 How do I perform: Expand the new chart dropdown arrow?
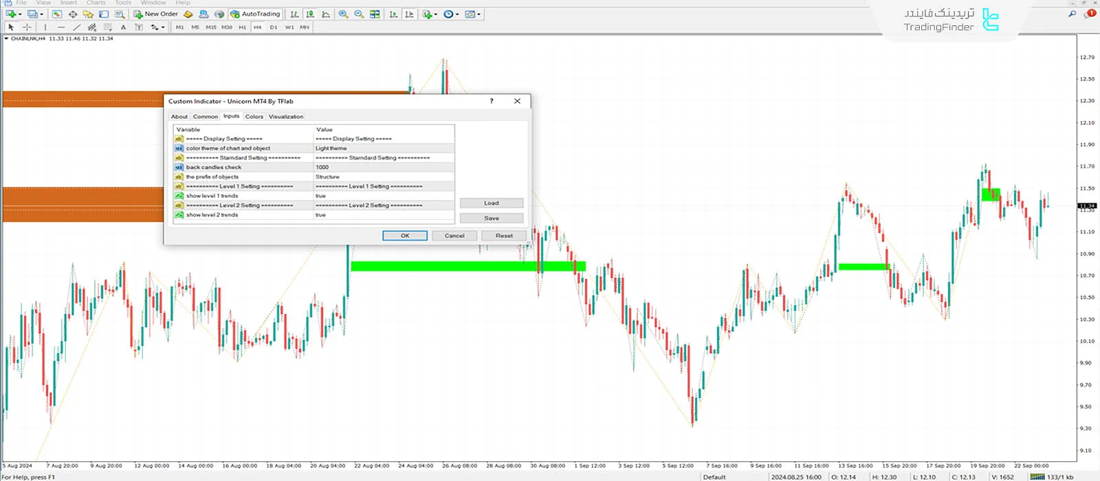pos(20,14)
